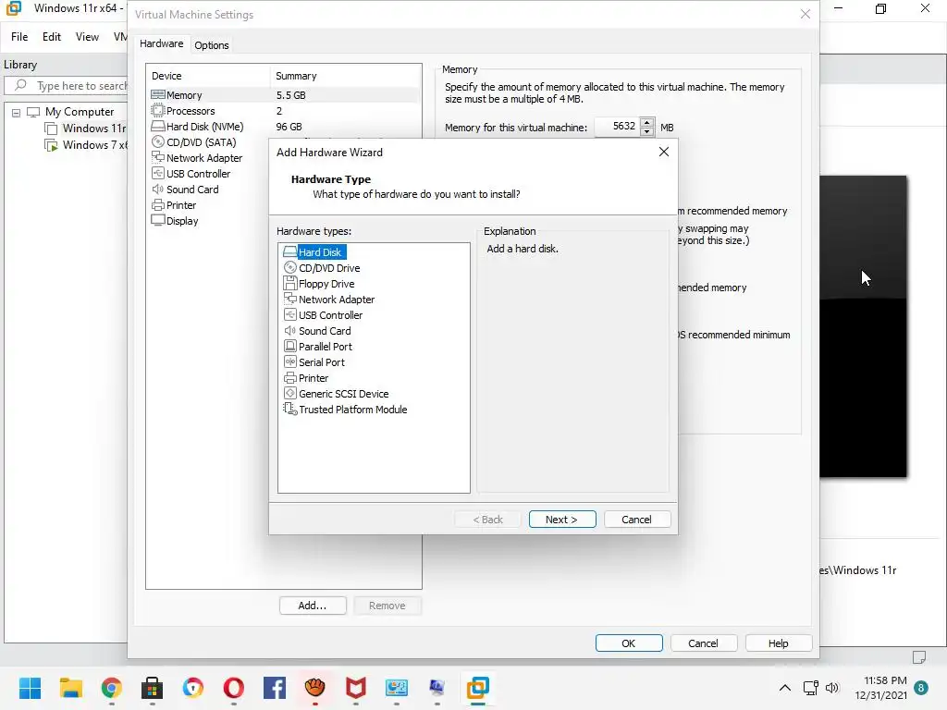Select Floppy Drive icon in hardware types
947x710 pixels.
[289, 283]
